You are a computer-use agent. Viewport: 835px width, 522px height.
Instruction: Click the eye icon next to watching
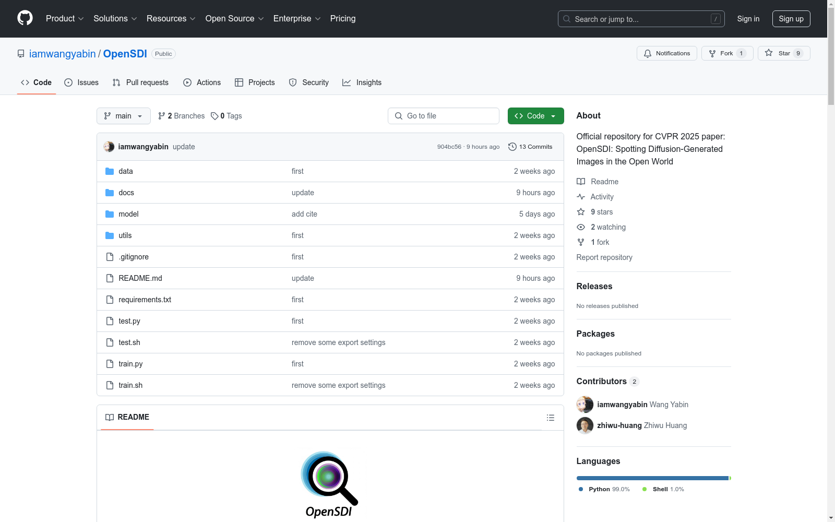pos(581,227)
